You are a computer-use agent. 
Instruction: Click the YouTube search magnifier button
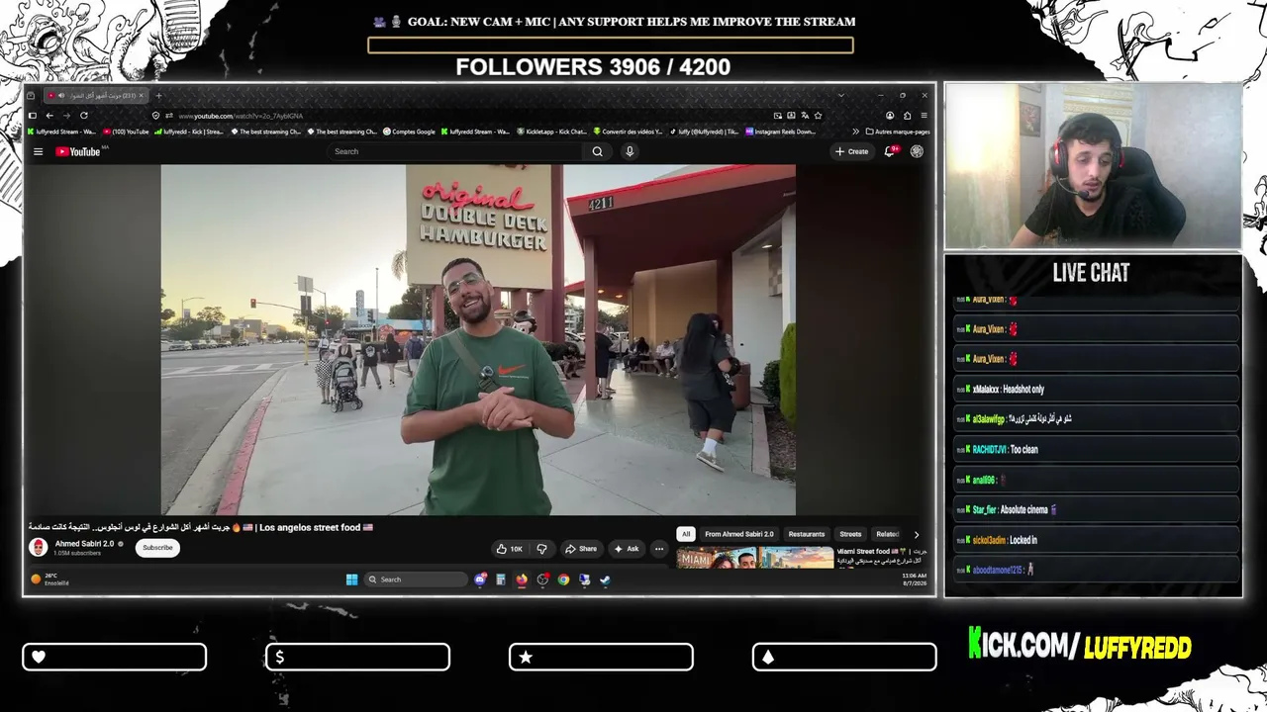tap(597, 151)
